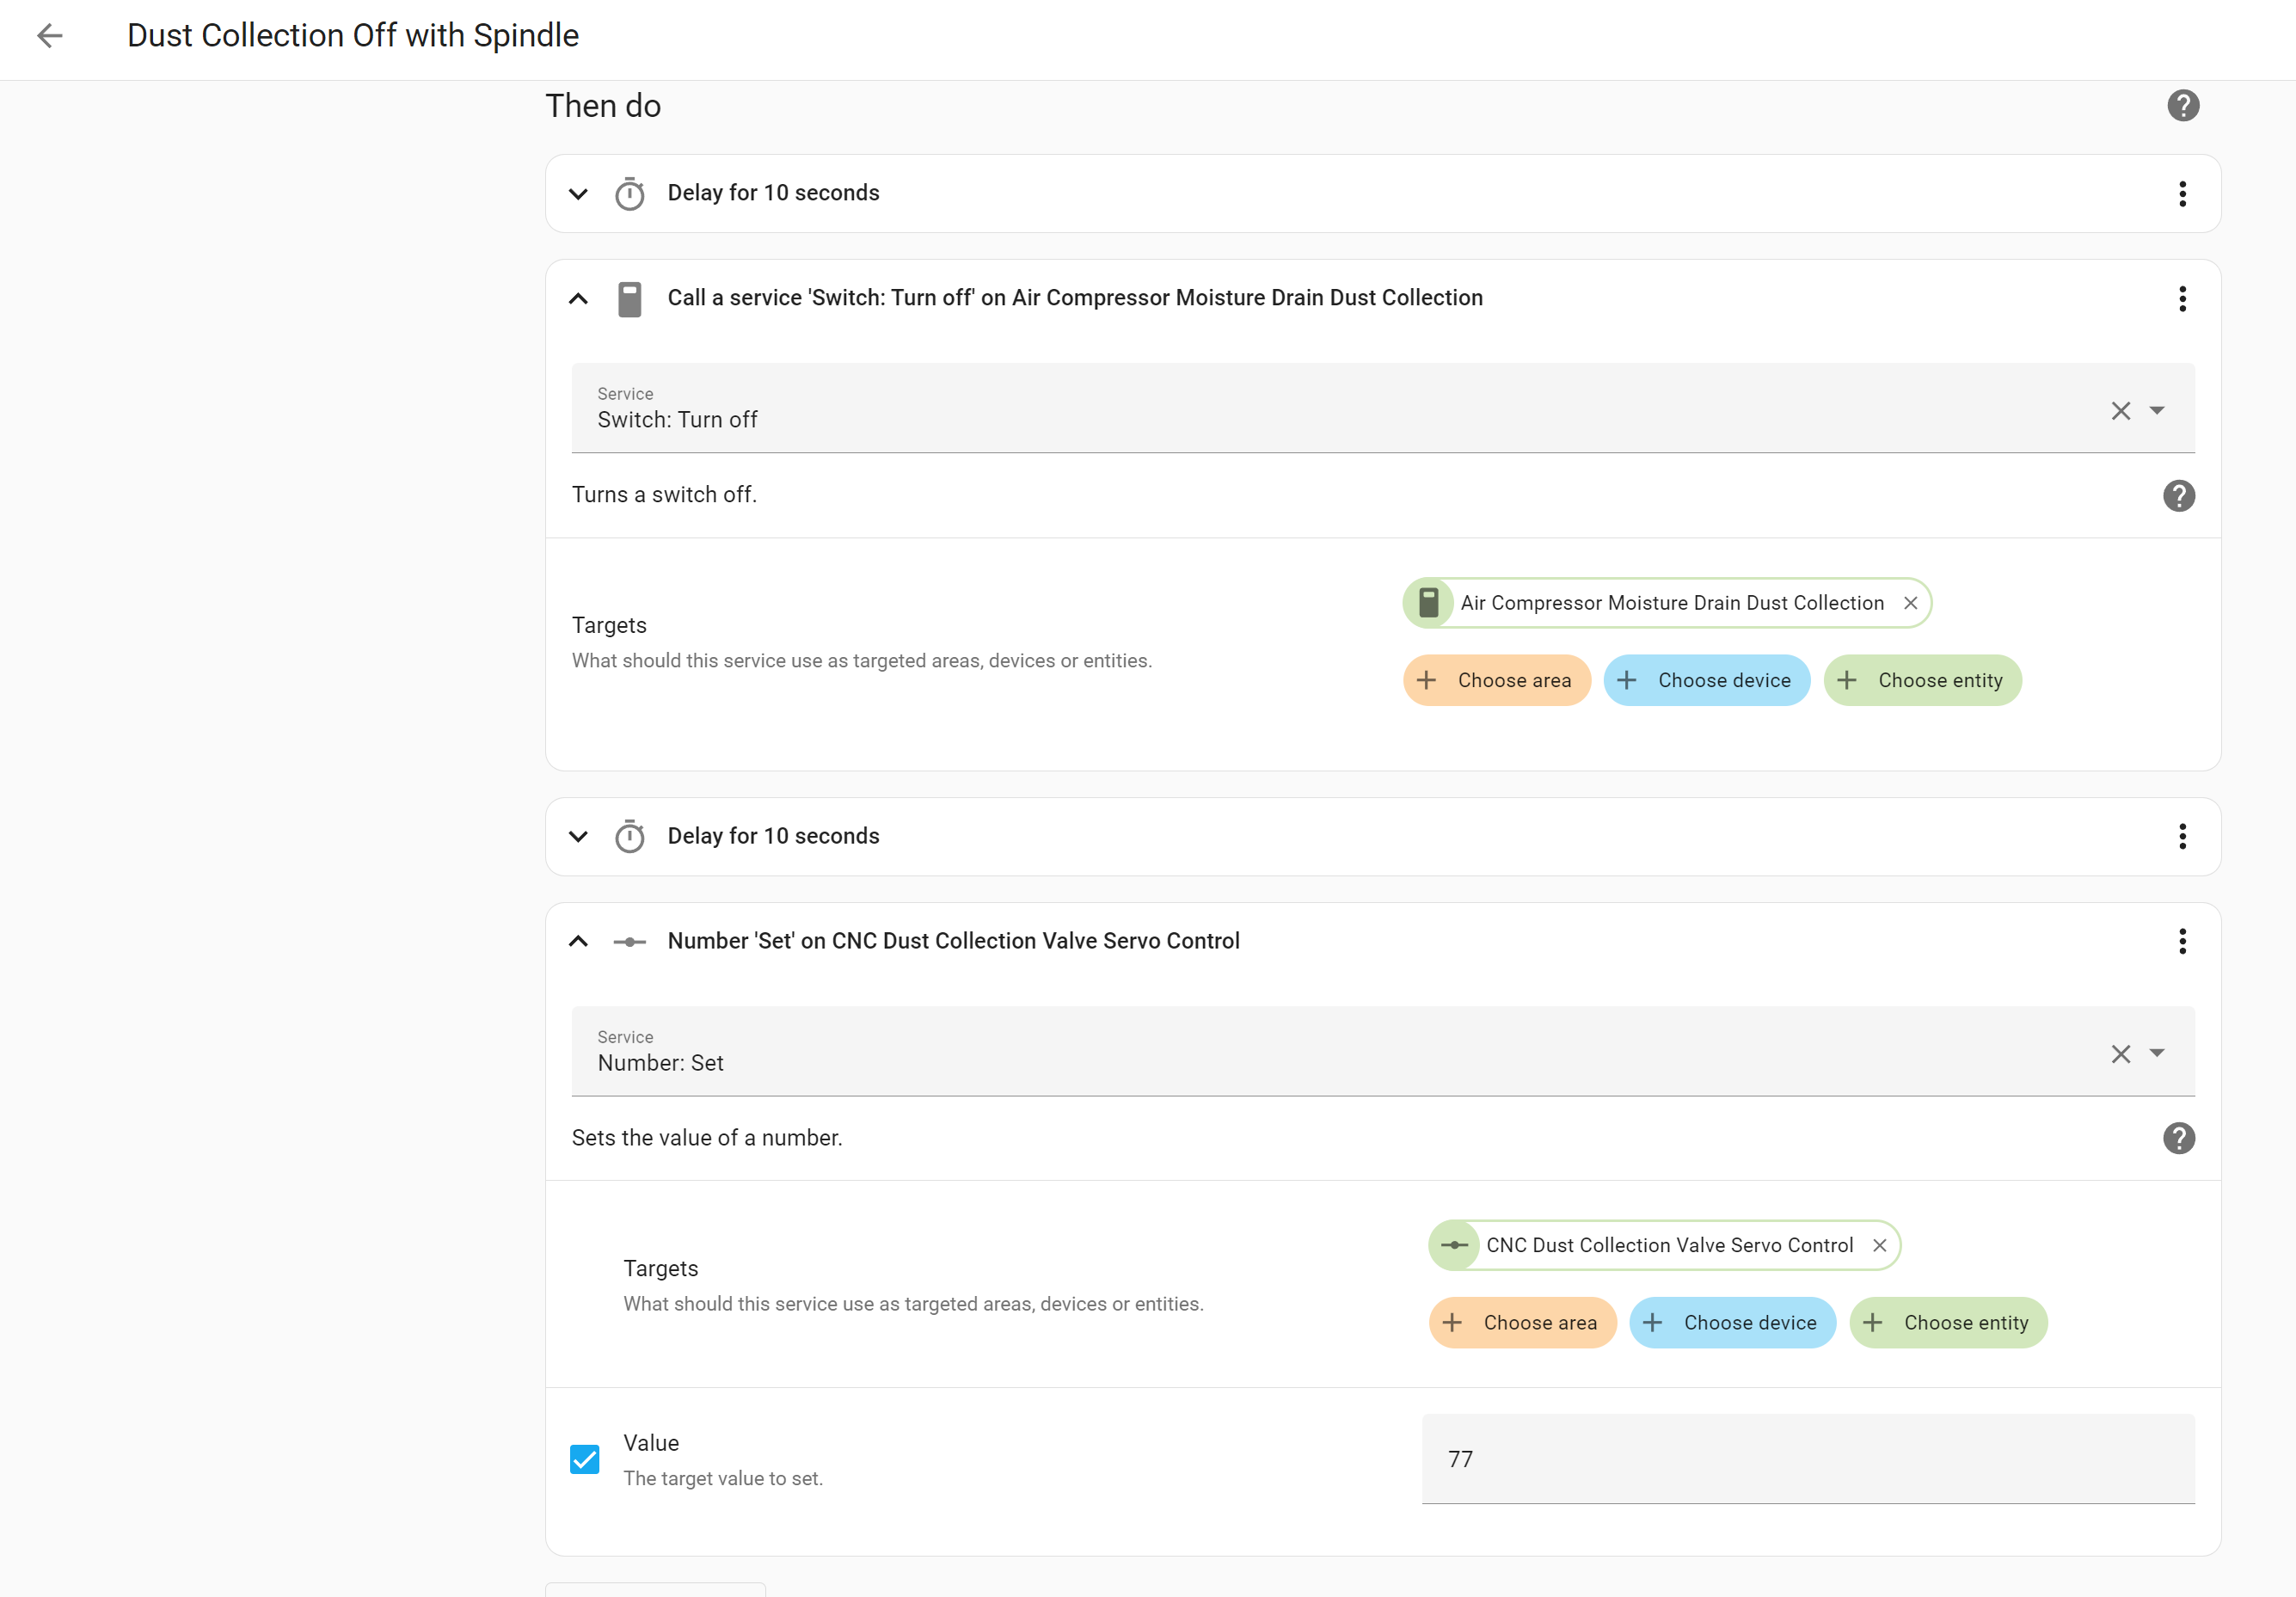Click the CNC Dust Collection Valve chip icon
The height and width of the screenshot is (1597, 2296).
(x=1455, y=1245)
